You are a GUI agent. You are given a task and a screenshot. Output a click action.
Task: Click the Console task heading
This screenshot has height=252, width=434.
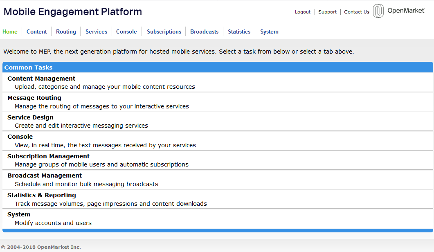tap(20, 137)
